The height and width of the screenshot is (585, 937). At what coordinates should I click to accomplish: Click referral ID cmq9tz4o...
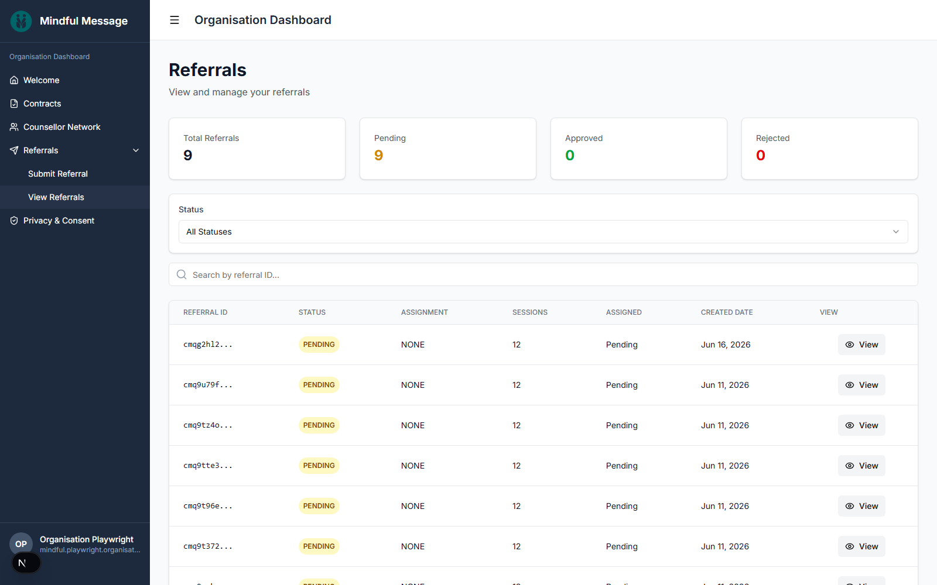point(208,425)
